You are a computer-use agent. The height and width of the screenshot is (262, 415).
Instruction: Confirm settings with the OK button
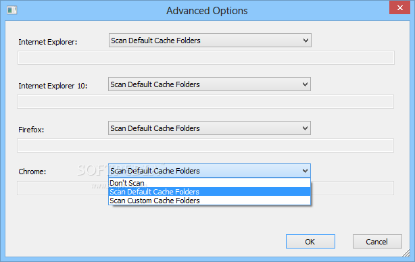310,241
